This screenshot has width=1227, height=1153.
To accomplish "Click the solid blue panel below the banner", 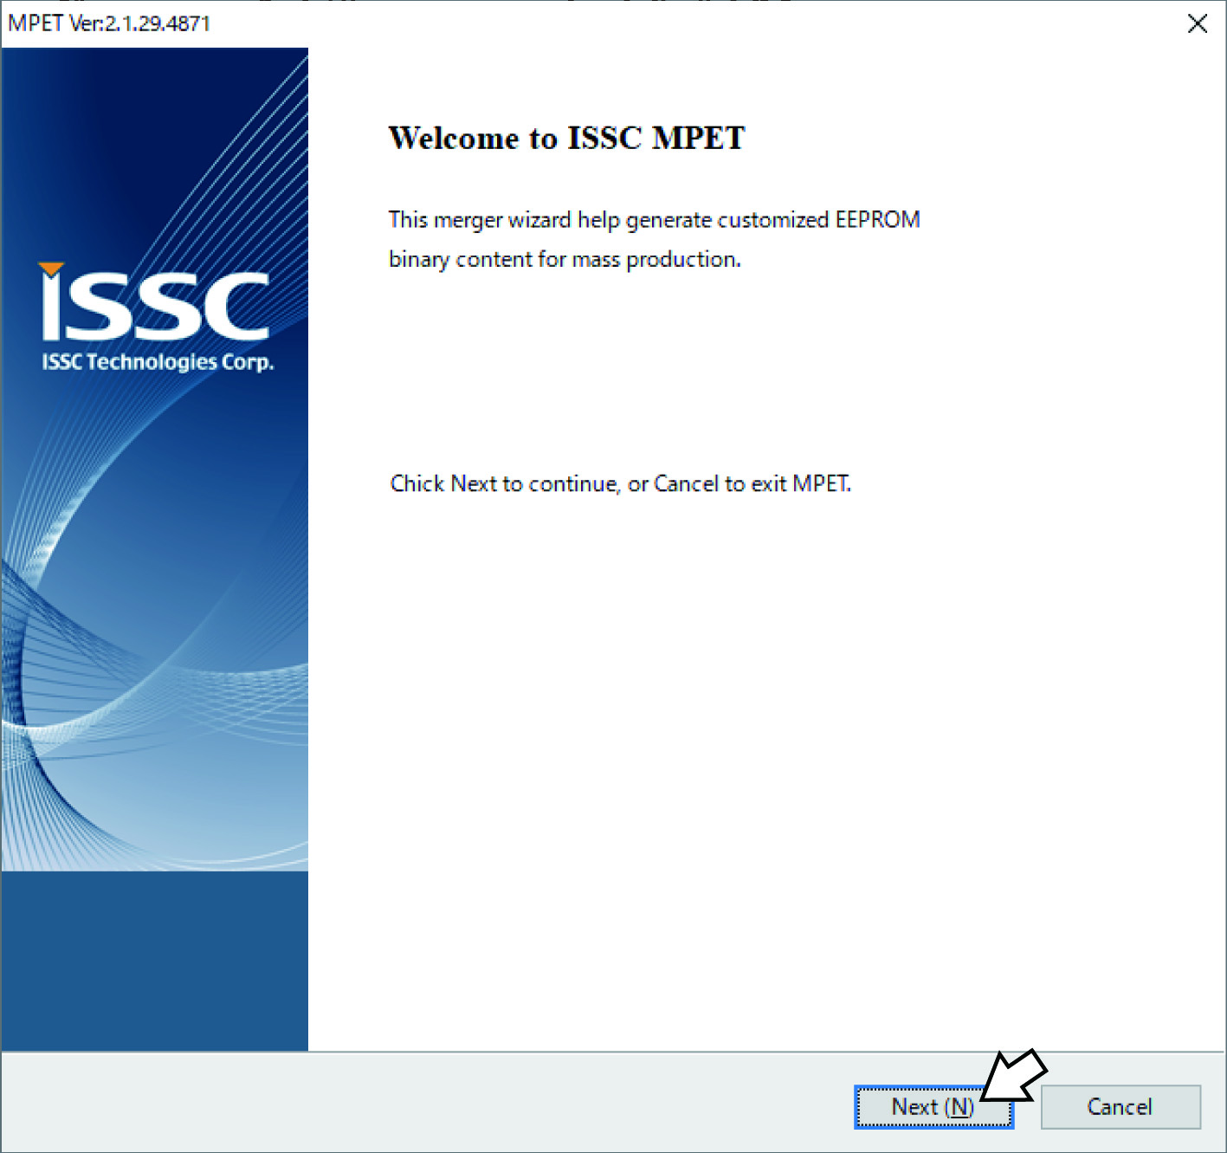I will click(154, 962).
